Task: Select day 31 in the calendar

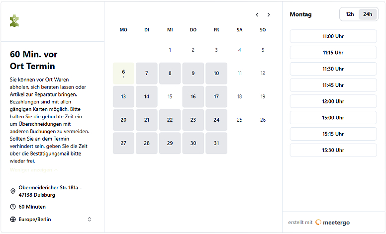Action: pyautogui.click(x=216, y=143)
